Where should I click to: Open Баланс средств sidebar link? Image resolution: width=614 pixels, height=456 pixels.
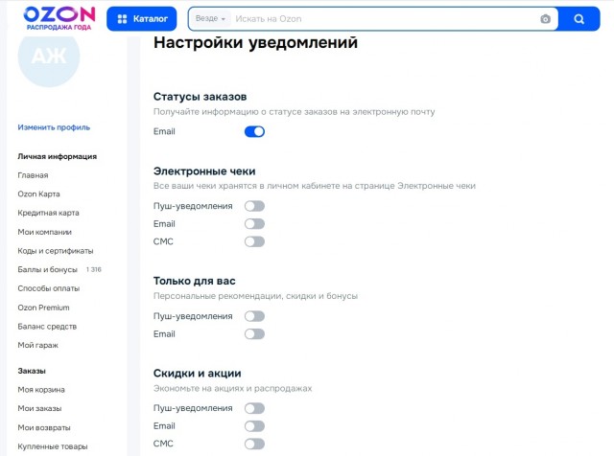coord(47,326)
